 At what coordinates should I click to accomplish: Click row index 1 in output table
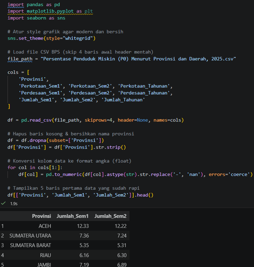pos(2,226)
